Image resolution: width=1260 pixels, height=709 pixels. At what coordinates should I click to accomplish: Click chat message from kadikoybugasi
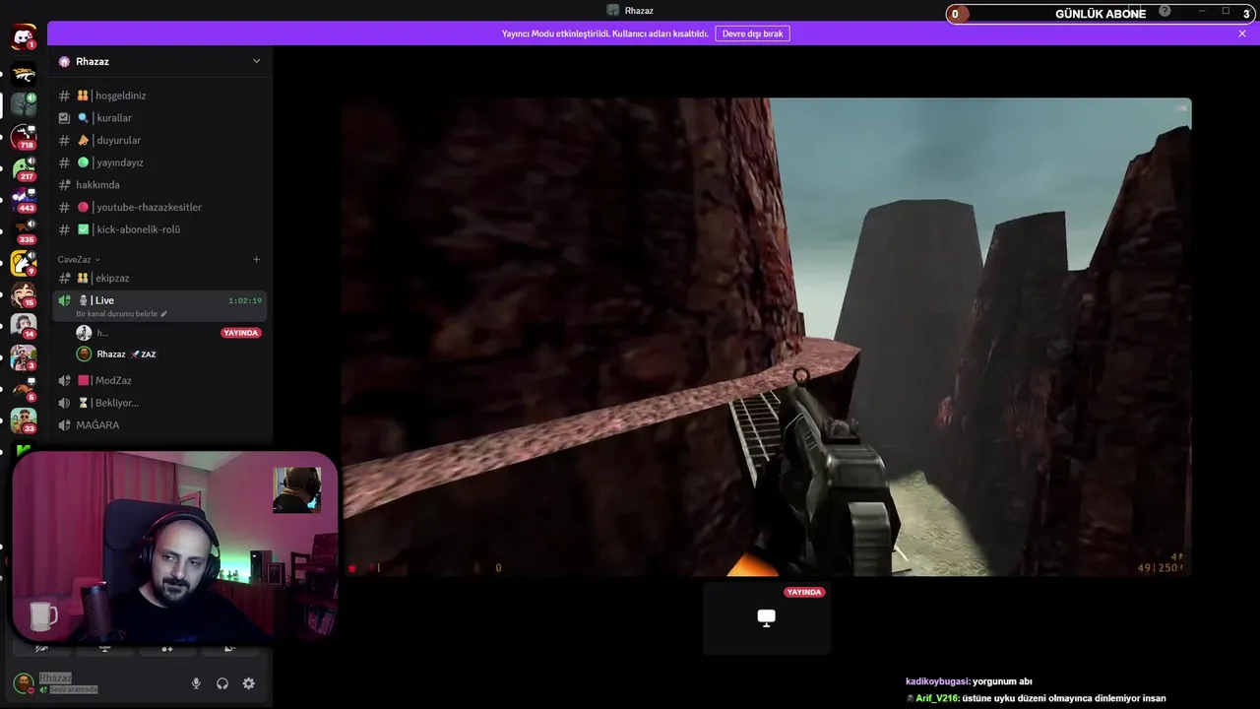coord(969,681)
